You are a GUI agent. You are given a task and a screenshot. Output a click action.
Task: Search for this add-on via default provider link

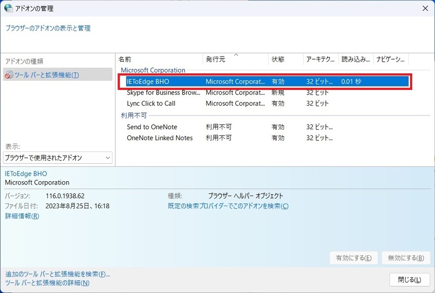pos(228,206)
